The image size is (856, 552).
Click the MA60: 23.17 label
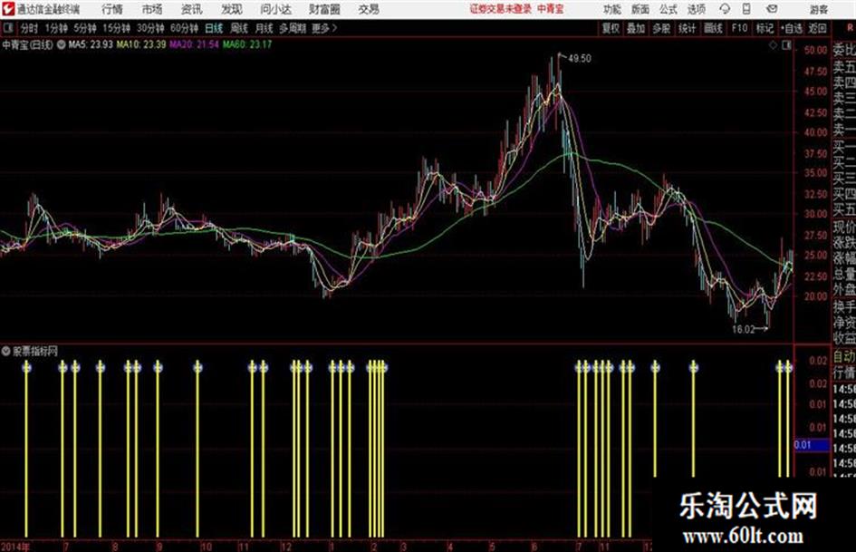246,44
